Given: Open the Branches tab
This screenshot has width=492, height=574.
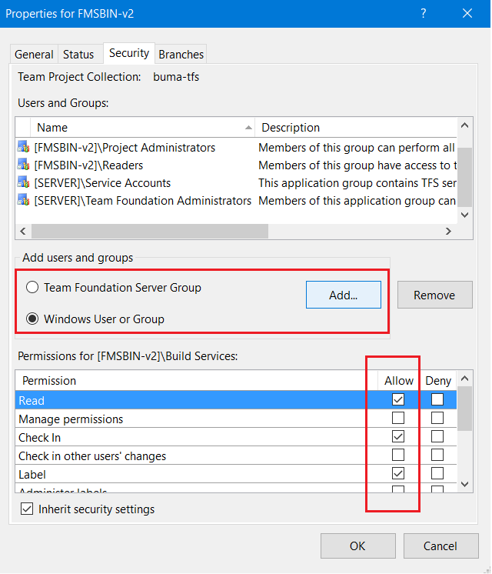Looking at the screenshot, I should click(x=181, y=55).
